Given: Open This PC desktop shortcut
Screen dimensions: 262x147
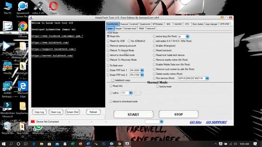Looking at the screenshot, I should (x=7, y=8).
